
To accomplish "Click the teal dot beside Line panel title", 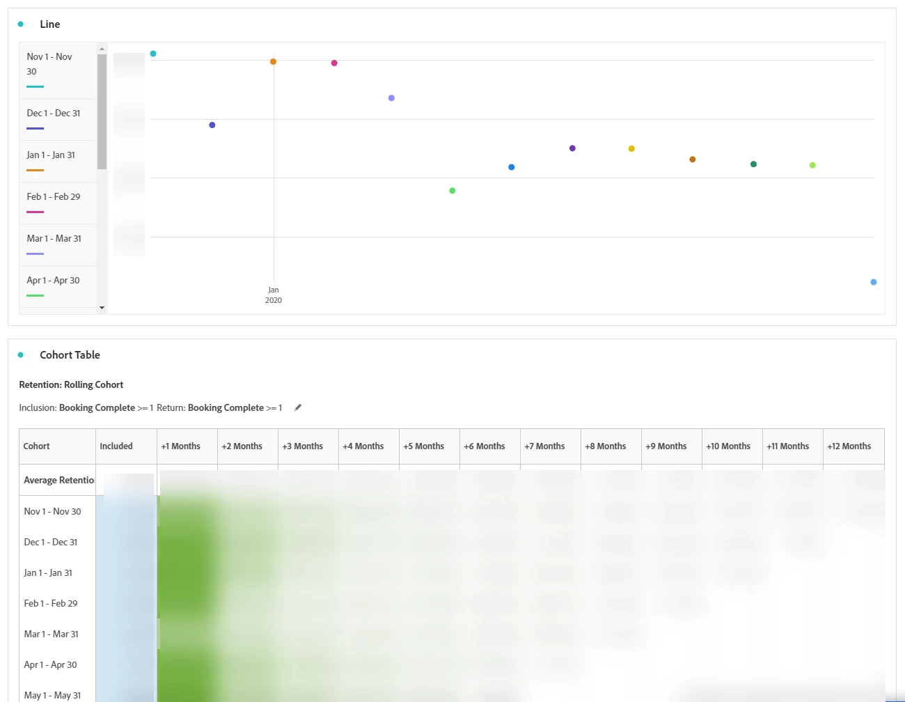I will coord(20,24).
